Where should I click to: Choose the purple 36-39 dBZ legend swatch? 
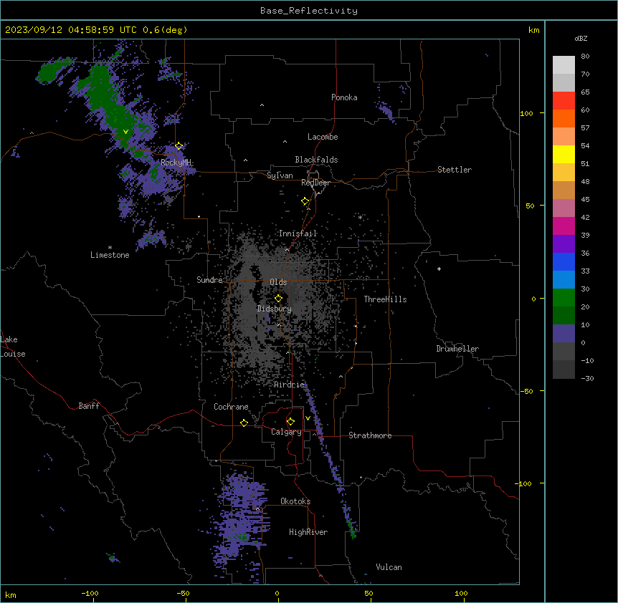click(564, 244)
